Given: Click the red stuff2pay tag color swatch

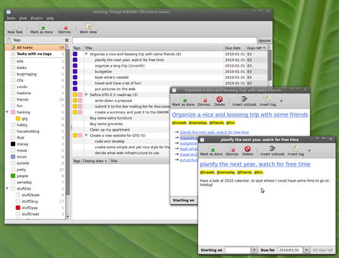Looking at the screenshot, I should (18, 207).
